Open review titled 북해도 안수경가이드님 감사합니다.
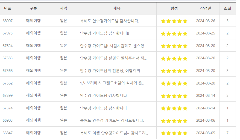Viewport: 240px width, 140px height. coord(109,21)
